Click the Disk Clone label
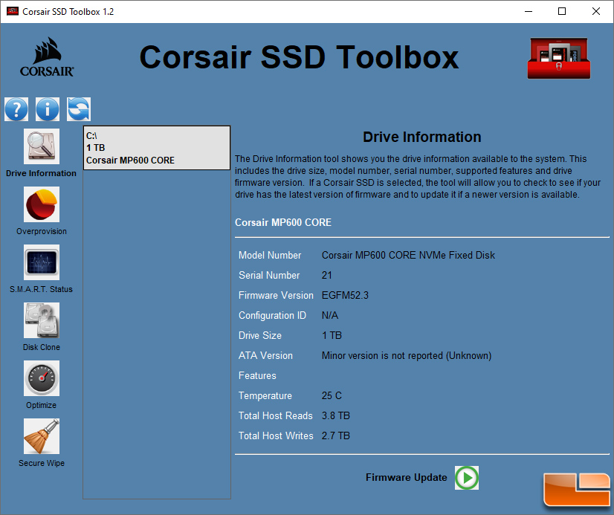The image size is (614, 515). click(x=42, y=347)
